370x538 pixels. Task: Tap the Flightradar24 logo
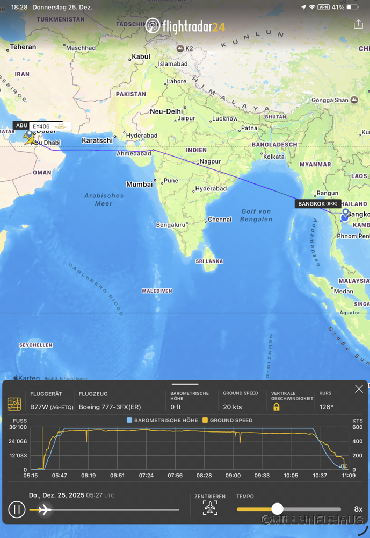[185, 26]
